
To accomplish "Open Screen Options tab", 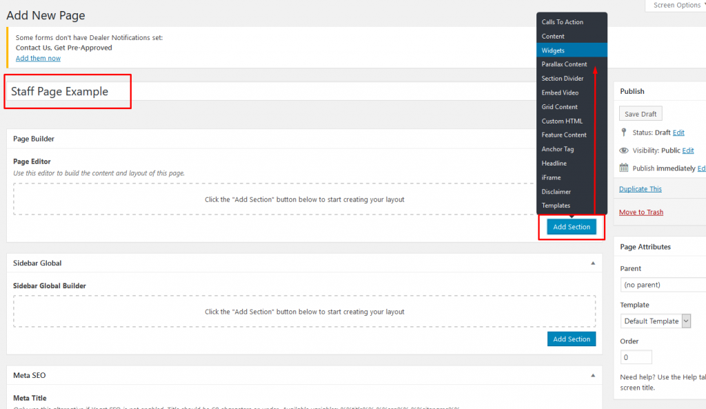I will [x=677, y=6].
